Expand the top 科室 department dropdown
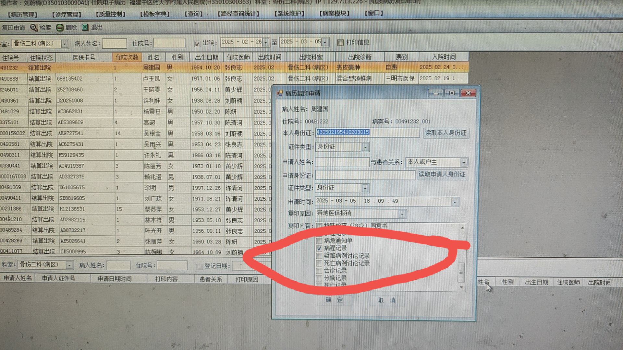The height and width of the screenshot is (350, 623). [x=65, y=44]
